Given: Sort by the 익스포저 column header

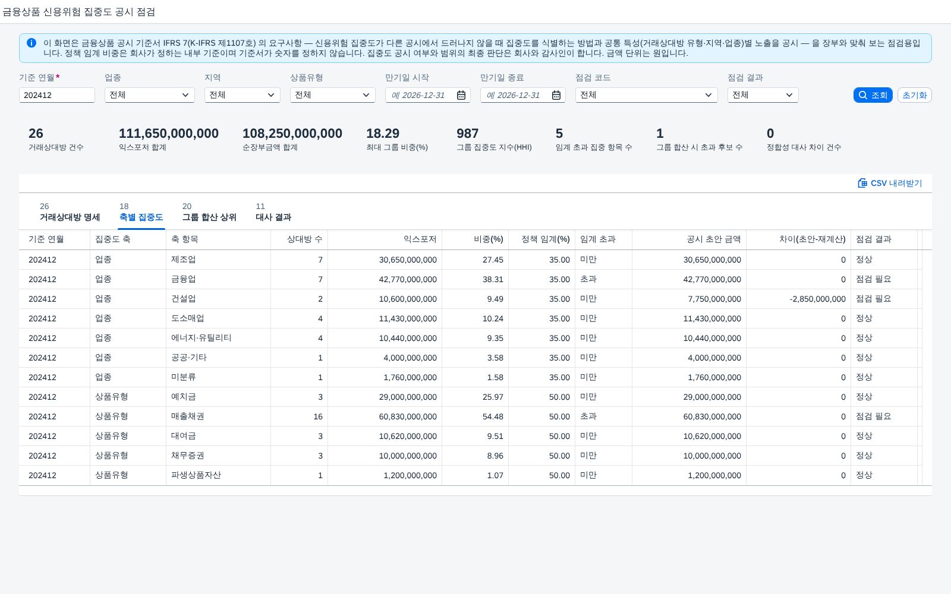Looking at the screenshot, I should [385, 239].
